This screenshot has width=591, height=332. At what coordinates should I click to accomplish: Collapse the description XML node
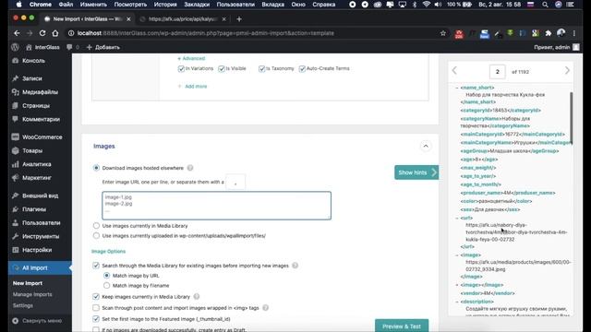[x=457, y=302]
